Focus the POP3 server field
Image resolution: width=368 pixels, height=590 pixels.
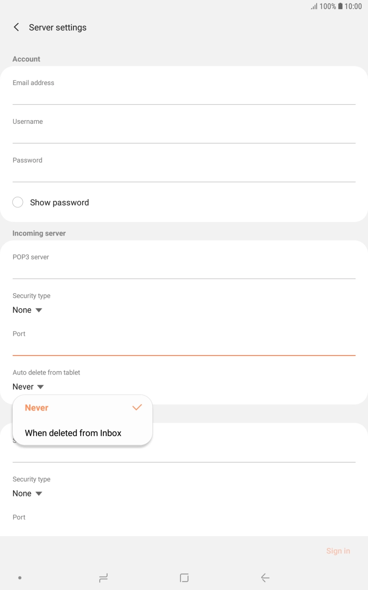184,270
